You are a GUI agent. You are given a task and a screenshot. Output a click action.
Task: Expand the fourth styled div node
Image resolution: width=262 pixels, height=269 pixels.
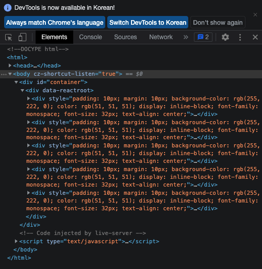tap(28, 169)
